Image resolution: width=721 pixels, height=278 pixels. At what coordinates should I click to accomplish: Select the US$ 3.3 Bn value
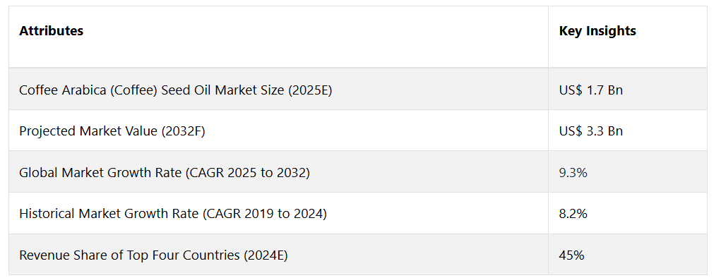(x=590, y=131)
